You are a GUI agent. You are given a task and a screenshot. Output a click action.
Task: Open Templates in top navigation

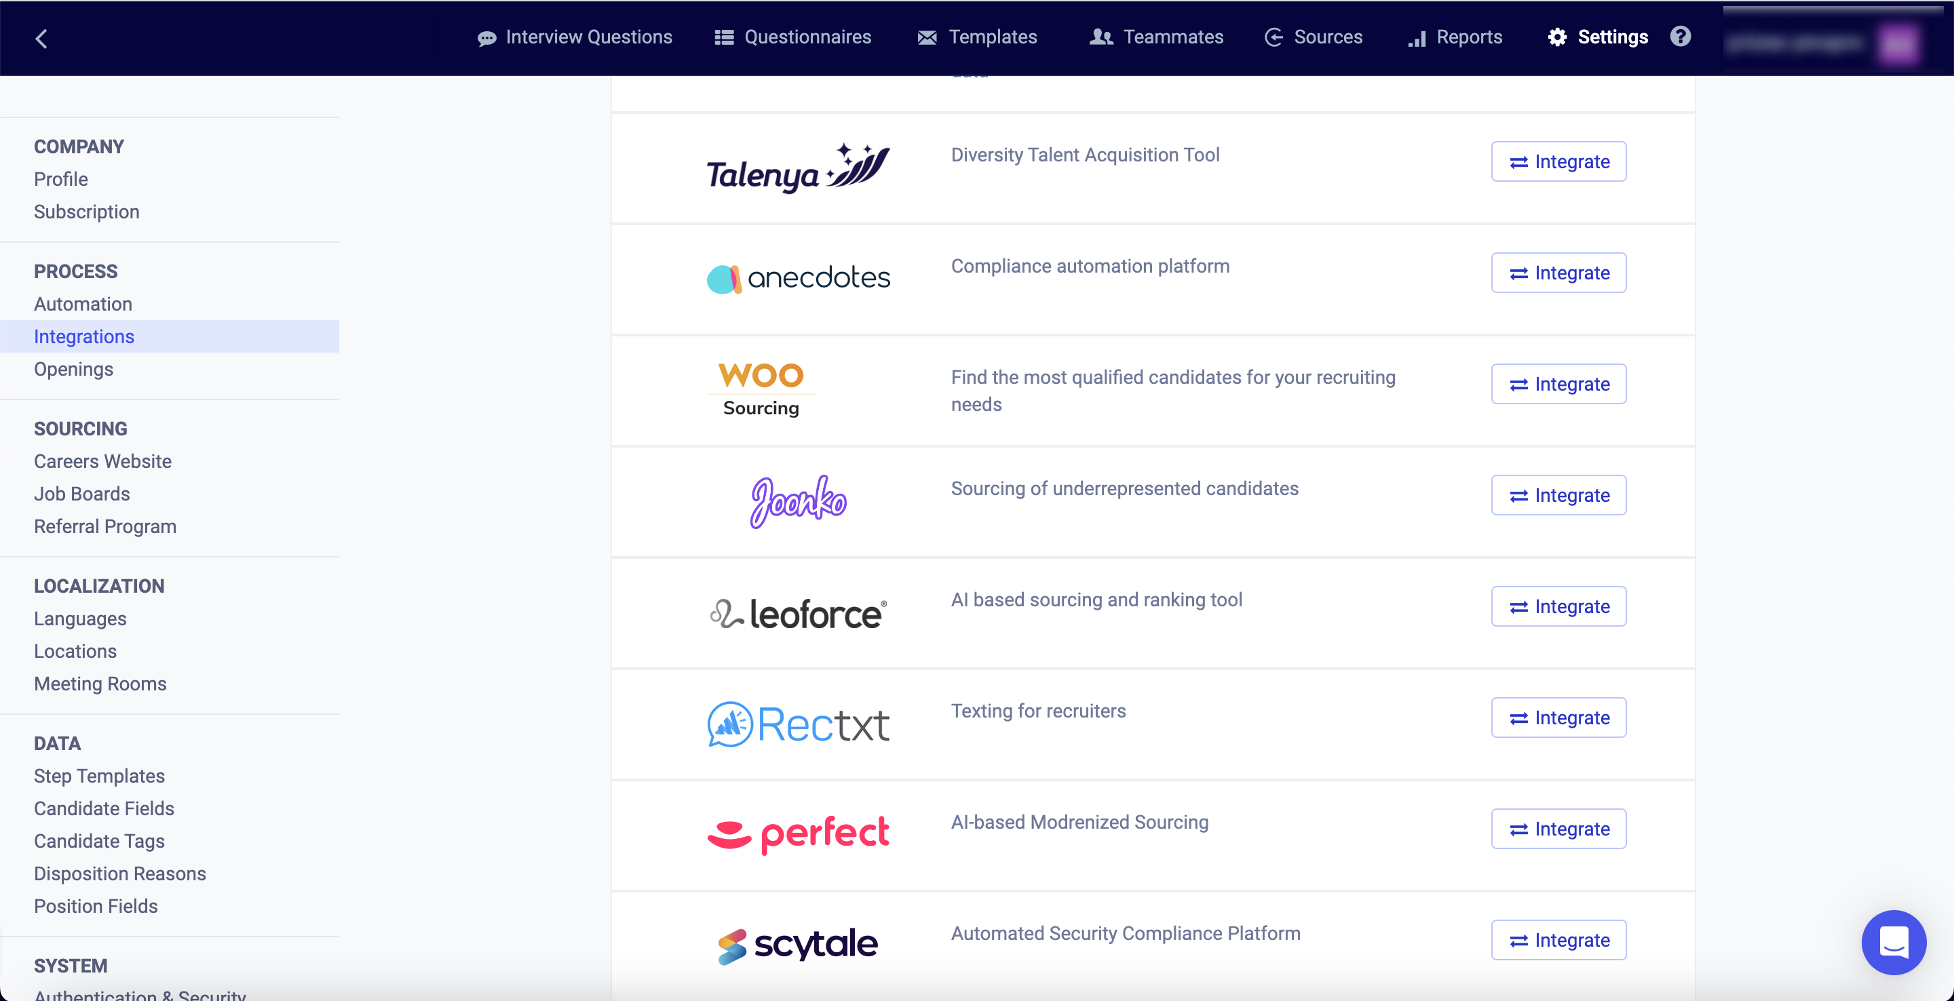tap(977, 37)
